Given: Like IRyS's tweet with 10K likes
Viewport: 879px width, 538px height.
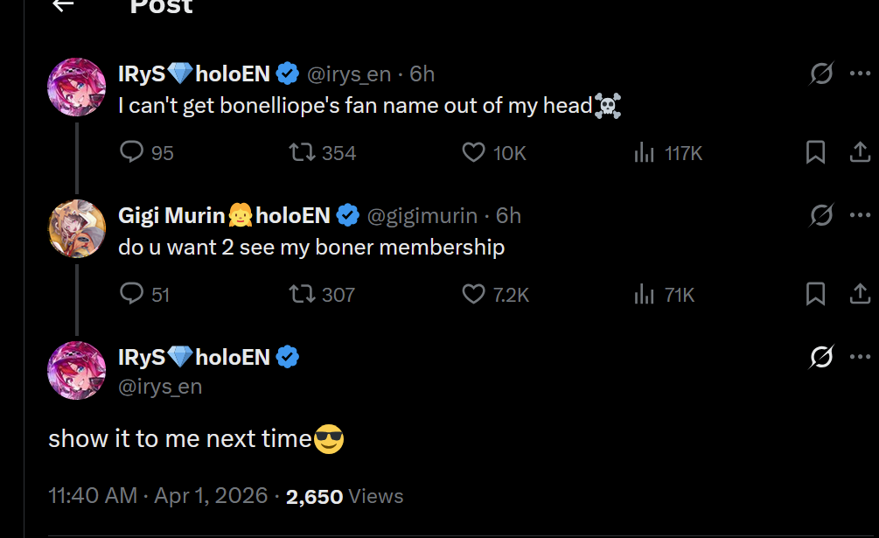Looking at the screenshot, I should click(x=473, y=153).
